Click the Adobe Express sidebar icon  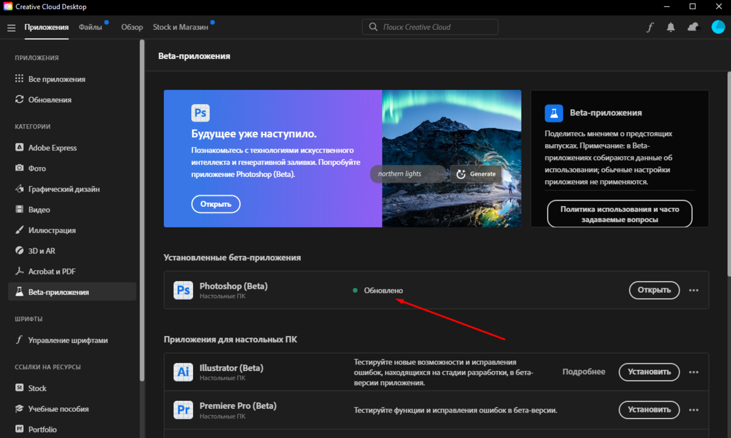[x=19, y=148]
